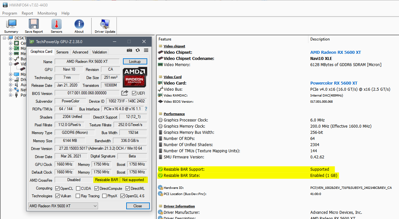Click the clock icon beside Graphics Processor Clock
The height and width of the screenshot is (219, 399).
click(160, 120)
